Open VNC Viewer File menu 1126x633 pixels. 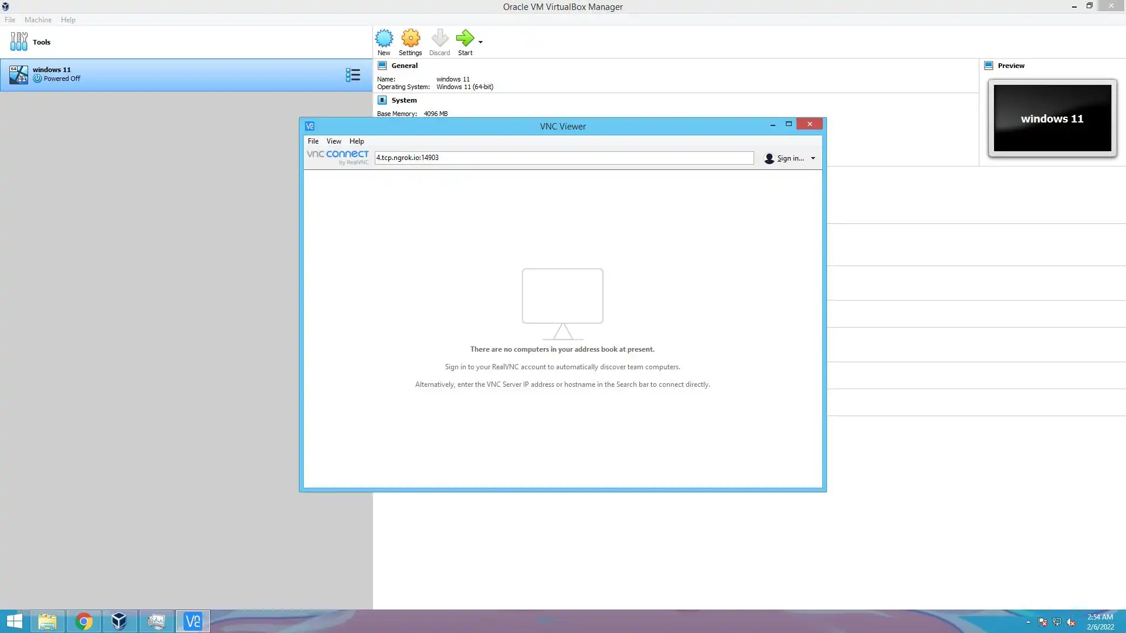(x=313, y=141)
